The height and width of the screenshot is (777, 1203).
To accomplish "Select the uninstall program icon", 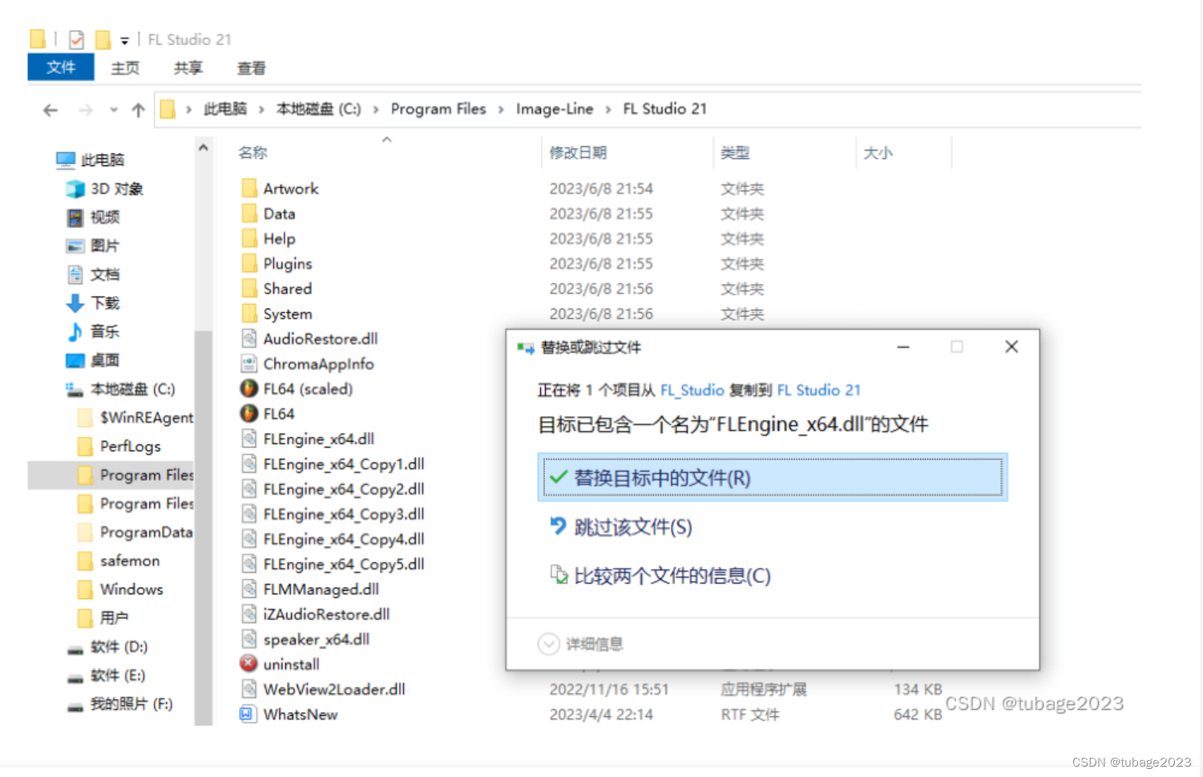I will 249,664.
